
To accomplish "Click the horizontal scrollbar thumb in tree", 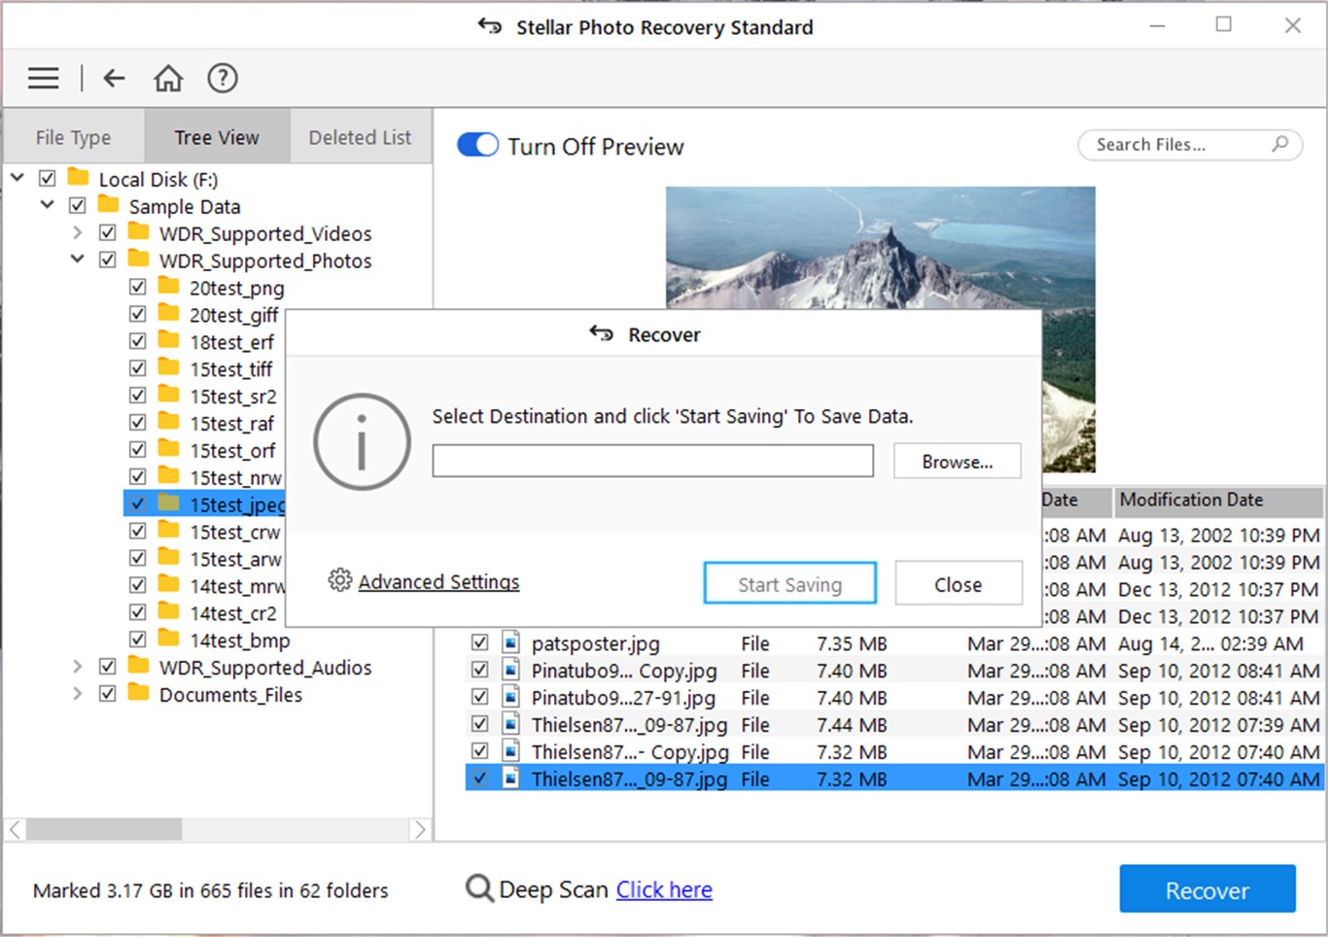I will (x=103, y=829).
